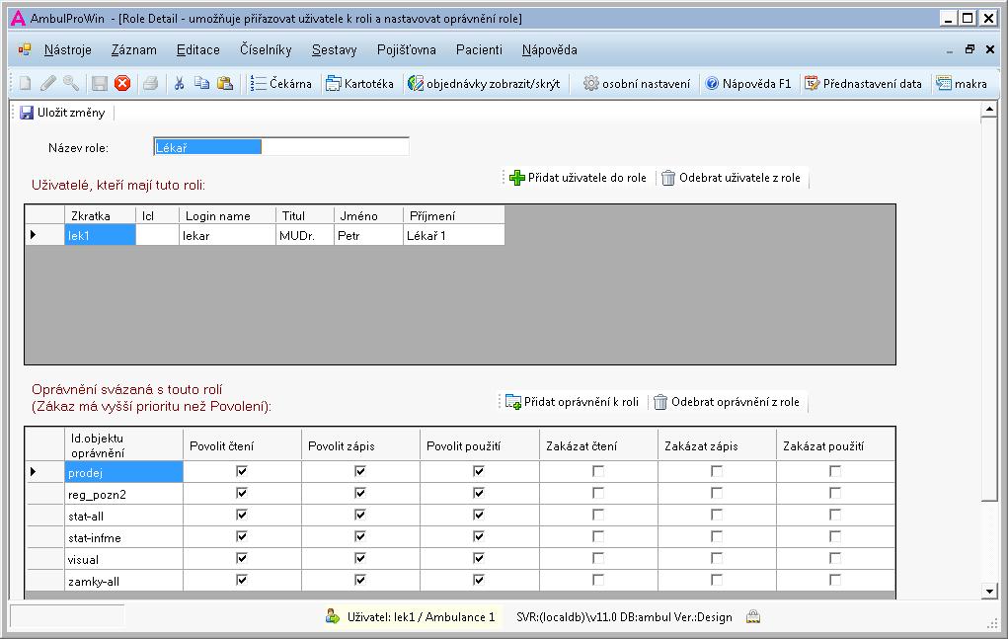Click the pencil edit toolbar icon

pyautogui.click(x=48, y=83)
